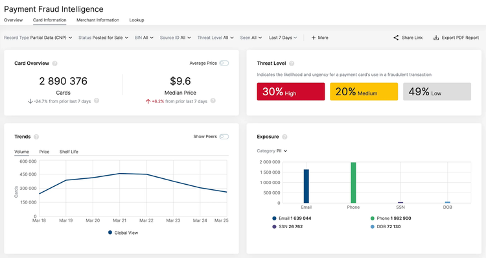This screenshot has width=486, height=258.
Task: Click the plus icon beside More
Action: (314, 38)
